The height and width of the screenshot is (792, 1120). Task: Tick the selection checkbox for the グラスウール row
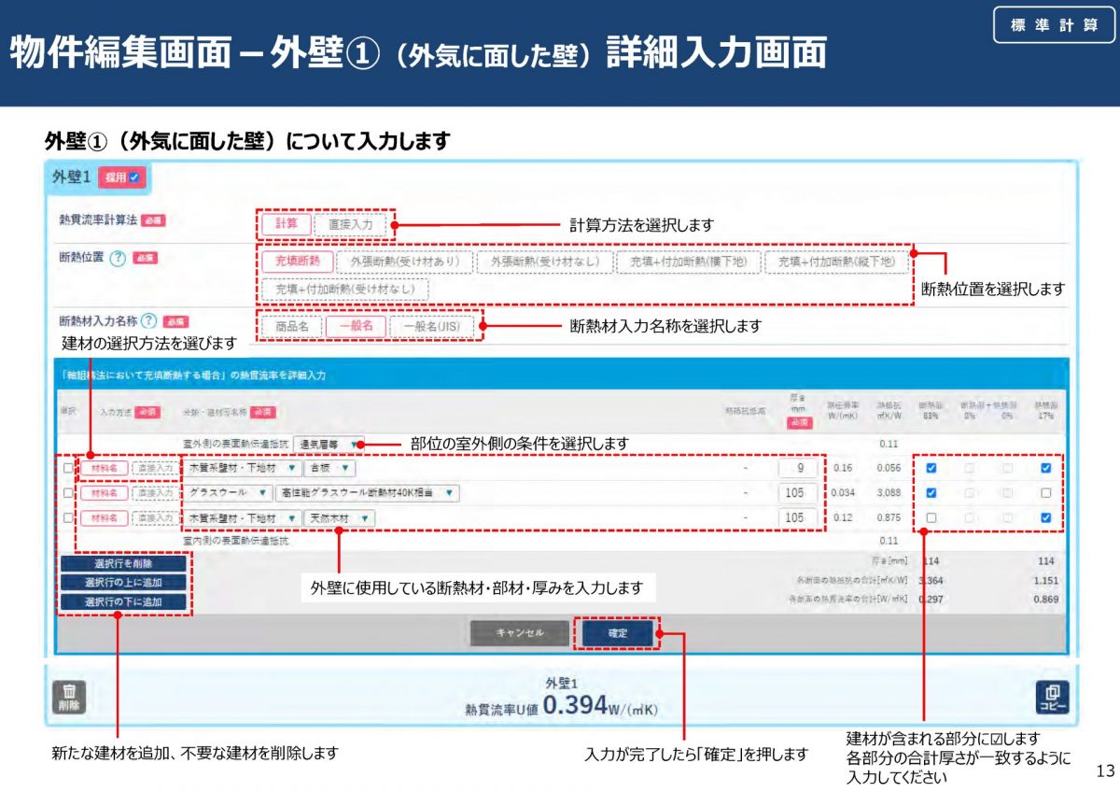(68, 492)
